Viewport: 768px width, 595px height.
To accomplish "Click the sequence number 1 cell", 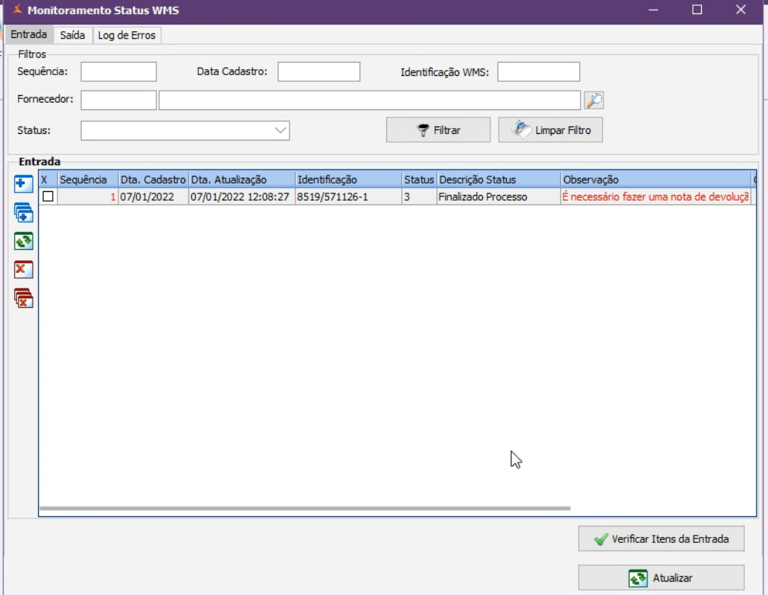I will [x=88, y=196].
